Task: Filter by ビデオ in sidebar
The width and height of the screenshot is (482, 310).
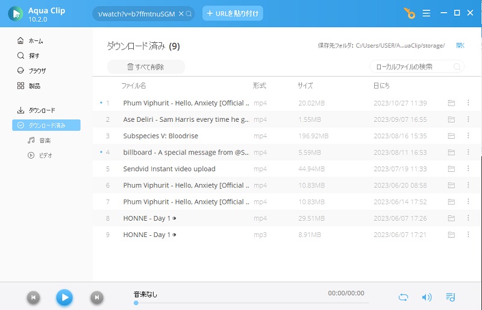Action: pos(40,156)
